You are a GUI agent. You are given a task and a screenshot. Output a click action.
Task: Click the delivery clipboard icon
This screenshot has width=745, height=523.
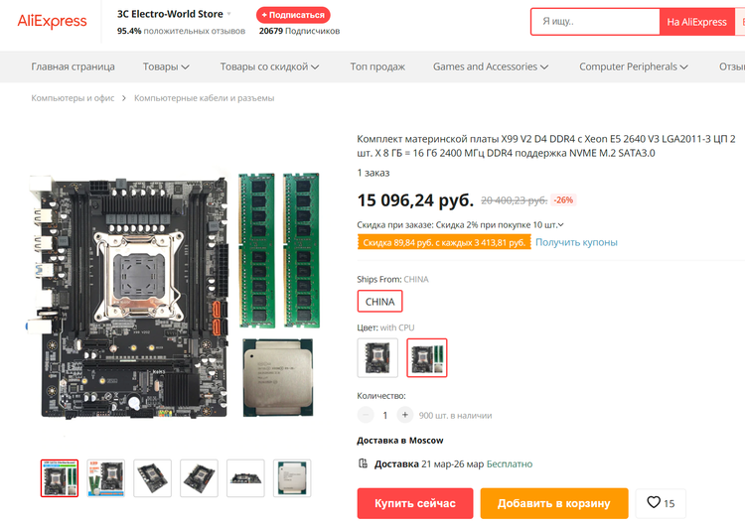[363, 463]
